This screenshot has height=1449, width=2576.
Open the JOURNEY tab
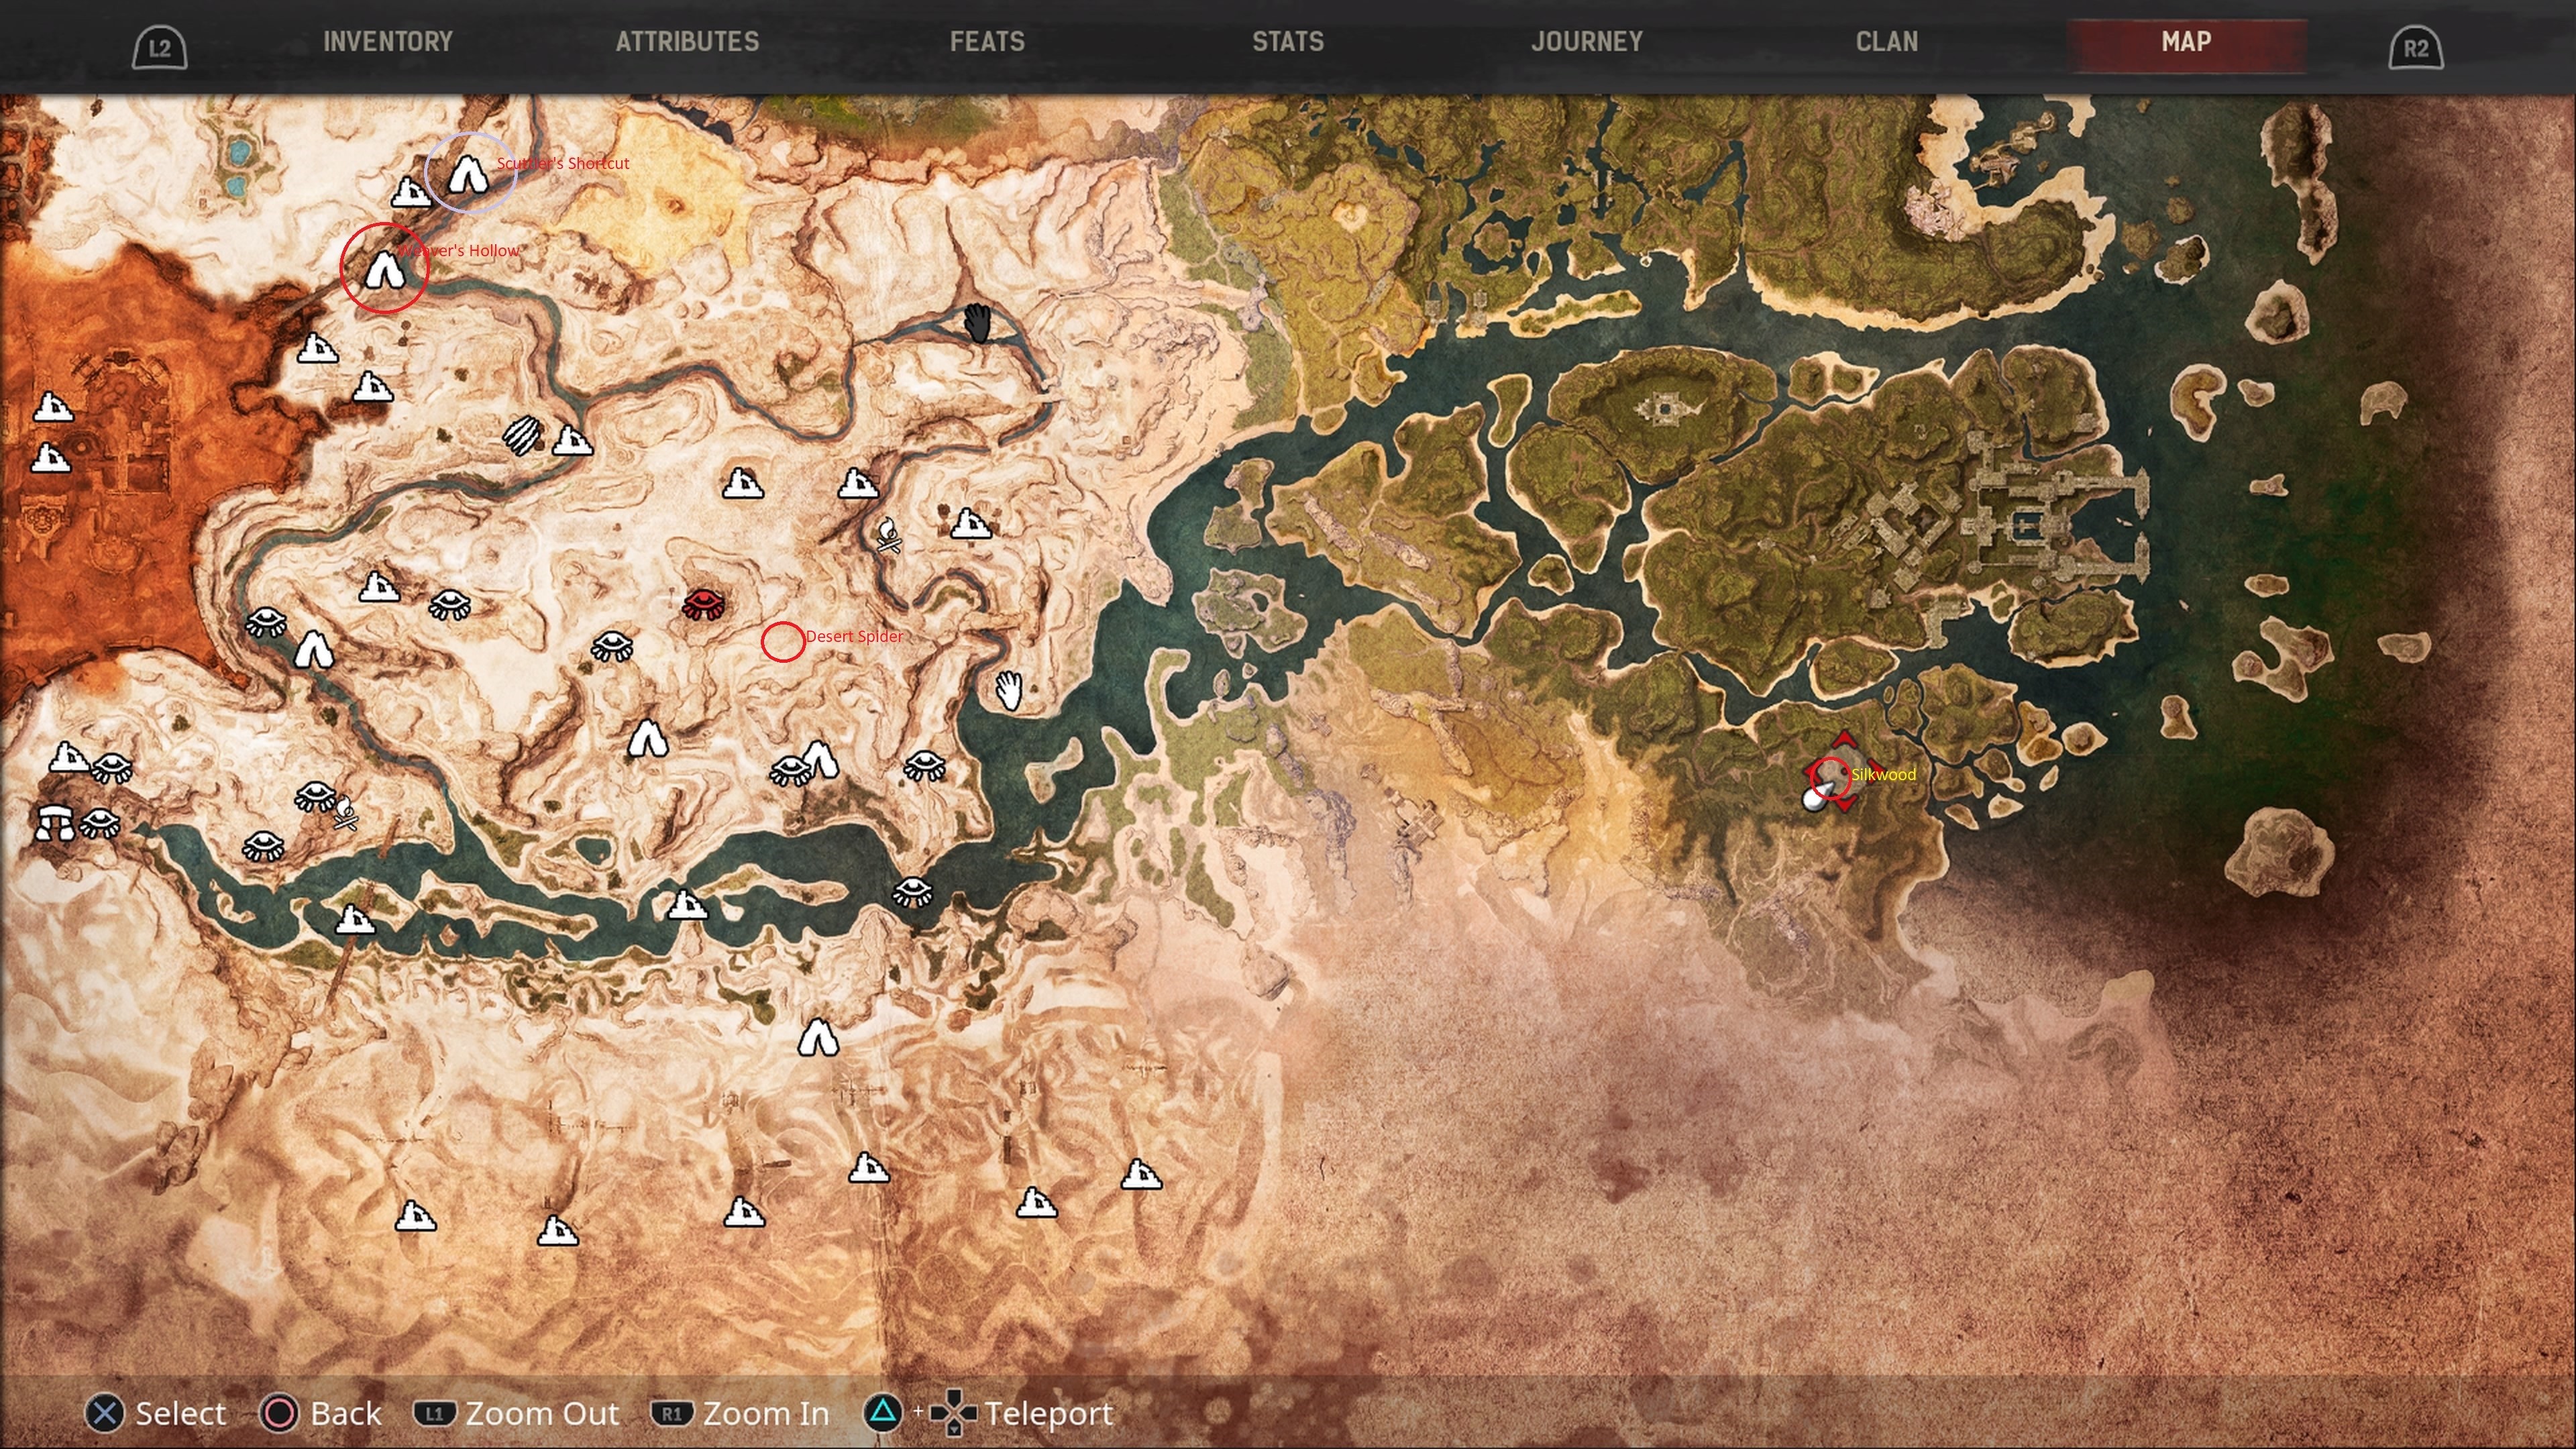1587,42
